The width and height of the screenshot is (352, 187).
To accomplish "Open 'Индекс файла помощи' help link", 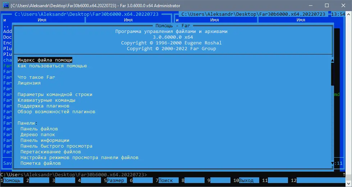I will point(45,60).
